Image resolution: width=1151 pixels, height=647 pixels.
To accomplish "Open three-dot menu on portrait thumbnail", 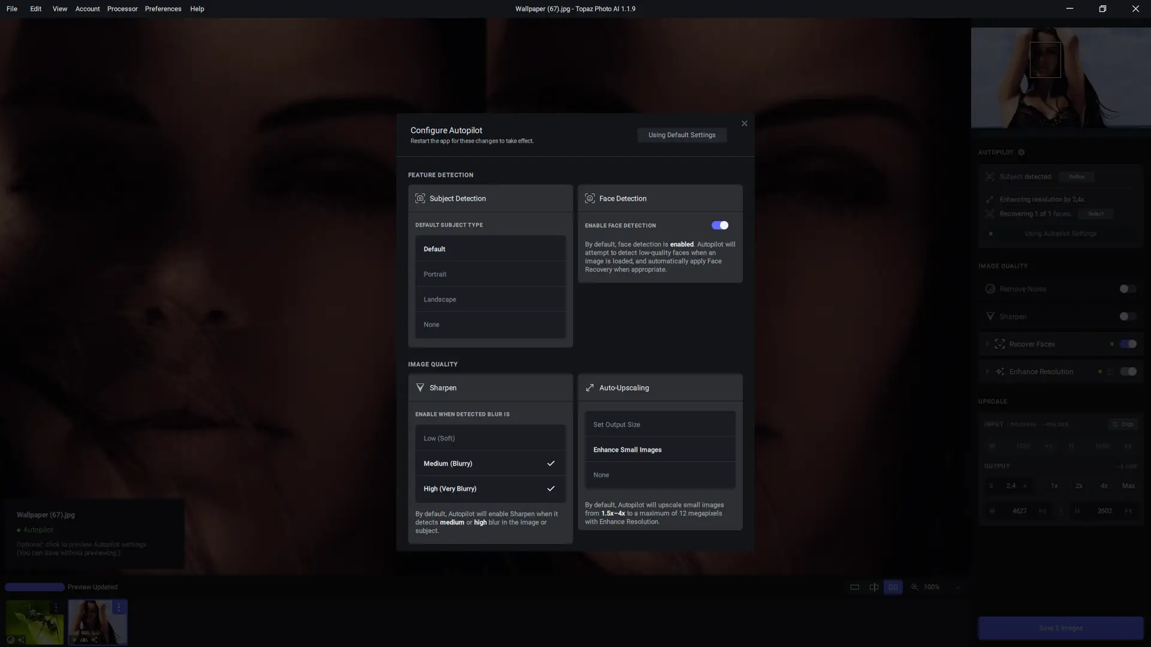I will [119, 607].
